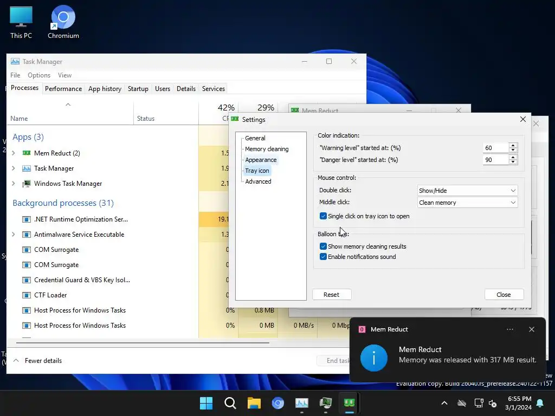The image size is (555, 416).
Task: Switch to the App history tab
Action: coord(105,89)
